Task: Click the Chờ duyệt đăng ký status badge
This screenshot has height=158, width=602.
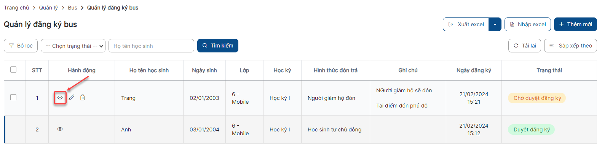Action: [x=537, y=98]
